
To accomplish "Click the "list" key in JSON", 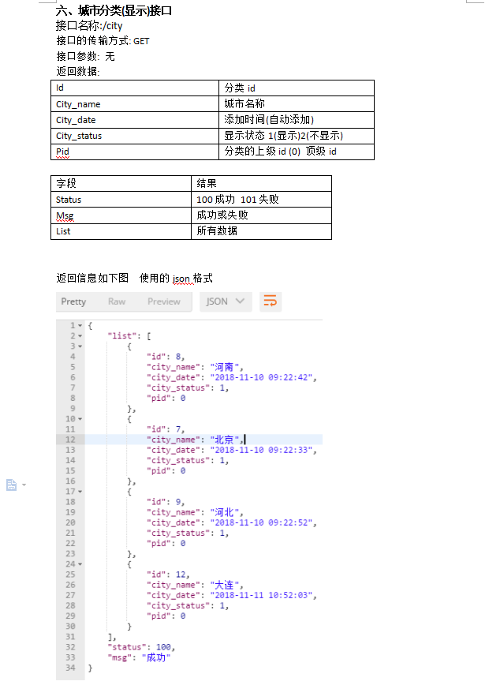I will 121,336.
